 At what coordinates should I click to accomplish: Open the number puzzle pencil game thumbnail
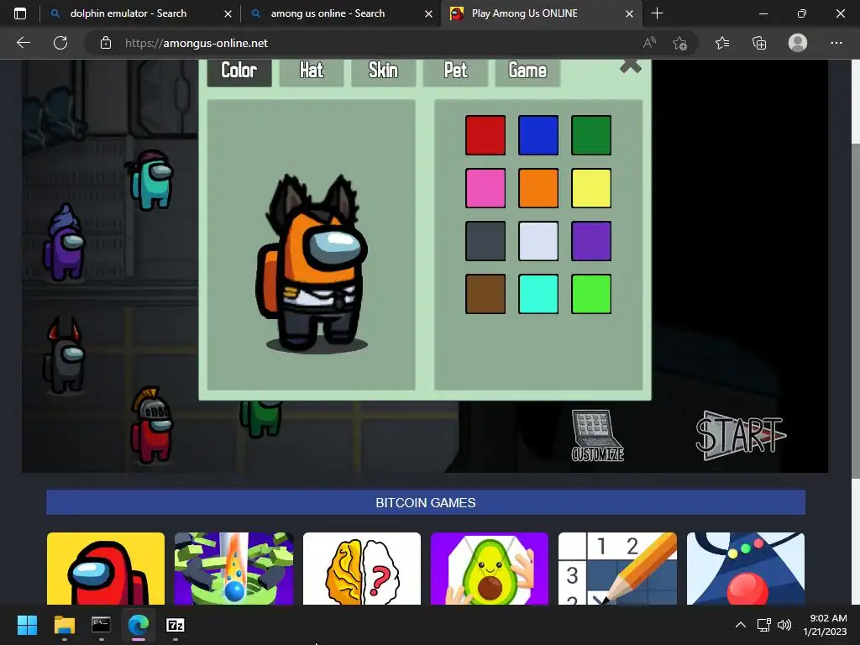617,569
